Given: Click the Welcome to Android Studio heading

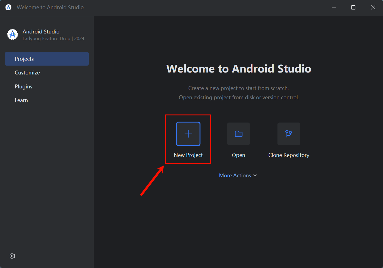Looking at the screenshot, I should point(239,69).
